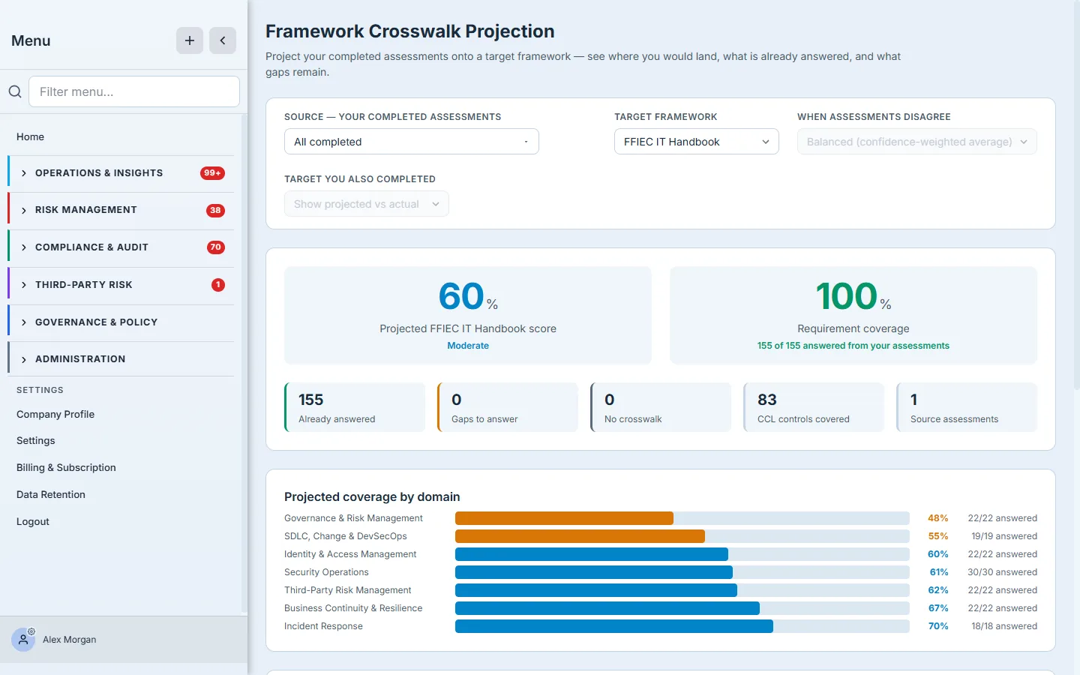Click the page vertical scrollbar
This screenshot has width=1080, height=675.
point(1076,195)
